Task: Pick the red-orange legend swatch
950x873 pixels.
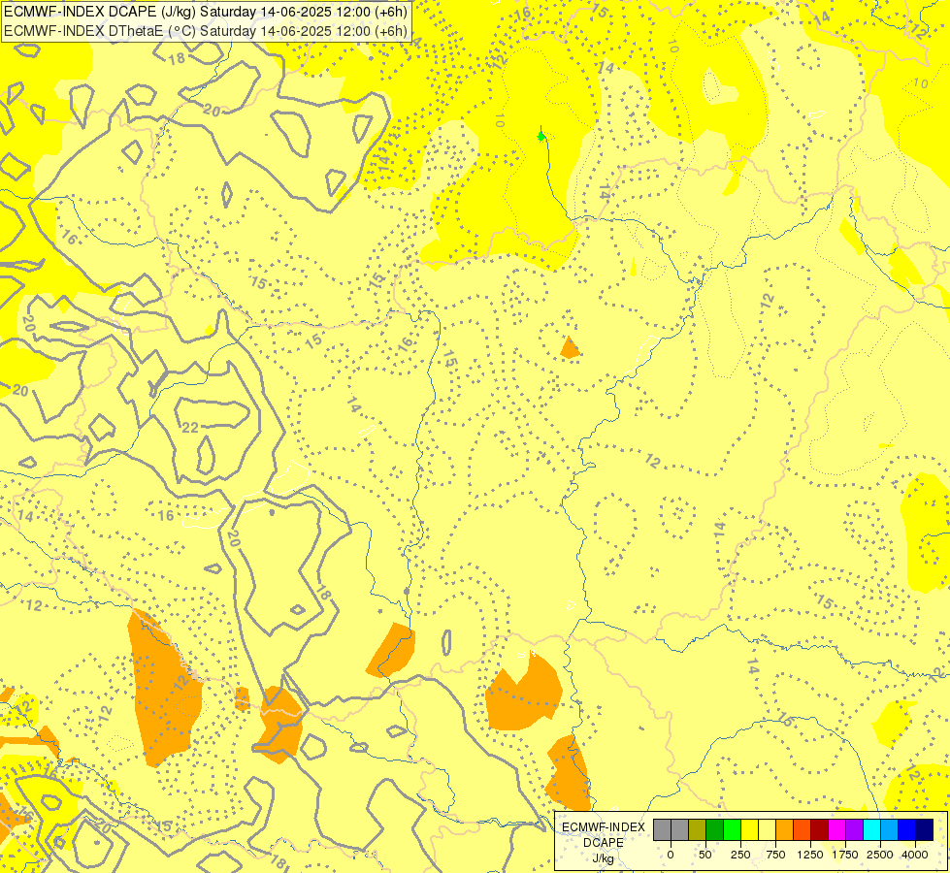Action: [x=803, y=829]
